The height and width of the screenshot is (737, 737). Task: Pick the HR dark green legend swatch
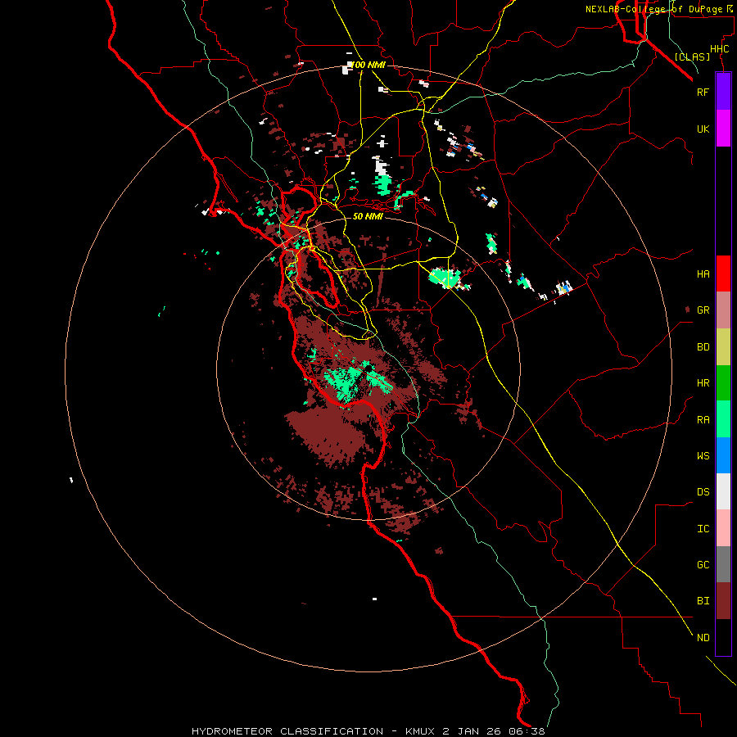pos(723,383)
